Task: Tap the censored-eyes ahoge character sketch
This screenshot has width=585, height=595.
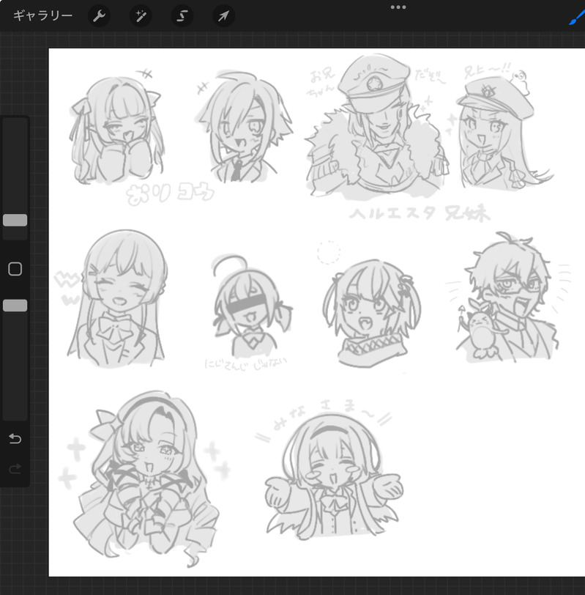Action: (252, 306)
